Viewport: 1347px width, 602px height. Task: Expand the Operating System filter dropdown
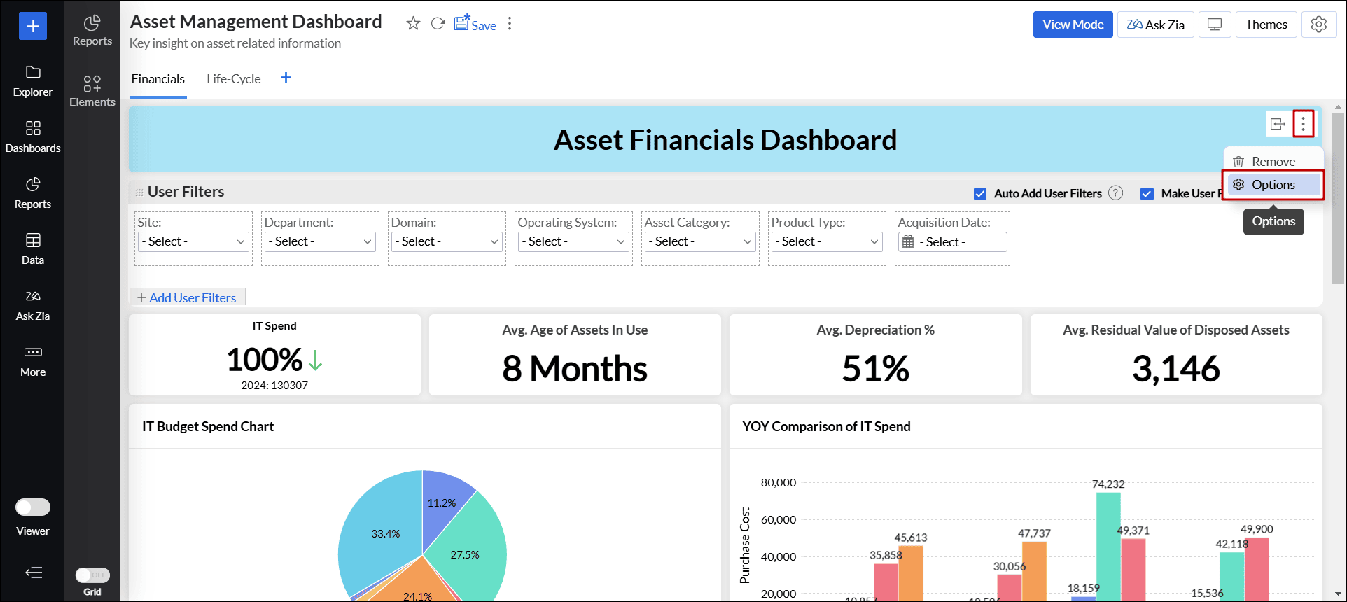[574, 242]
